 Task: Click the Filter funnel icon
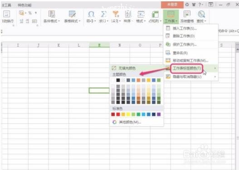click(116, 14)
